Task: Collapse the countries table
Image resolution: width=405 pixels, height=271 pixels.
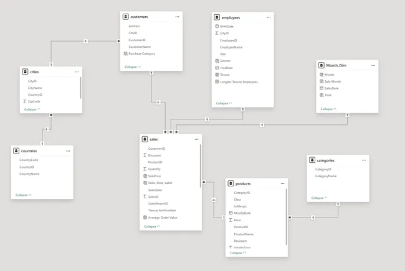Action: 24,195
